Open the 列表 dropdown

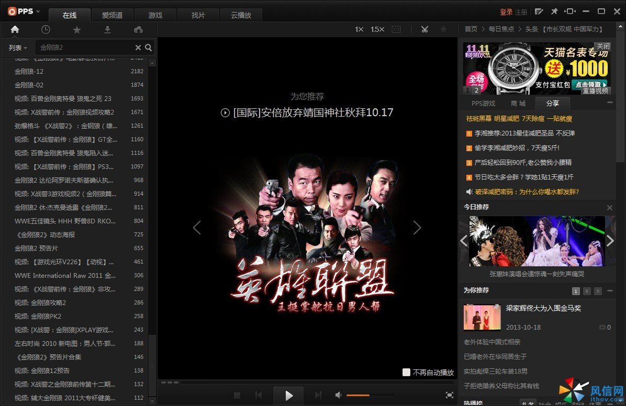17,47
